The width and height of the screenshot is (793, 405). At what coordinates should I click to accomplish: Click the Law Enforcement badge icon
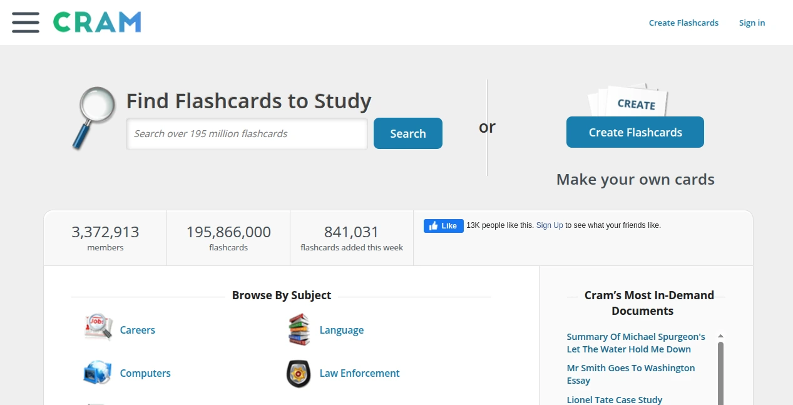[x=299, y=374]
